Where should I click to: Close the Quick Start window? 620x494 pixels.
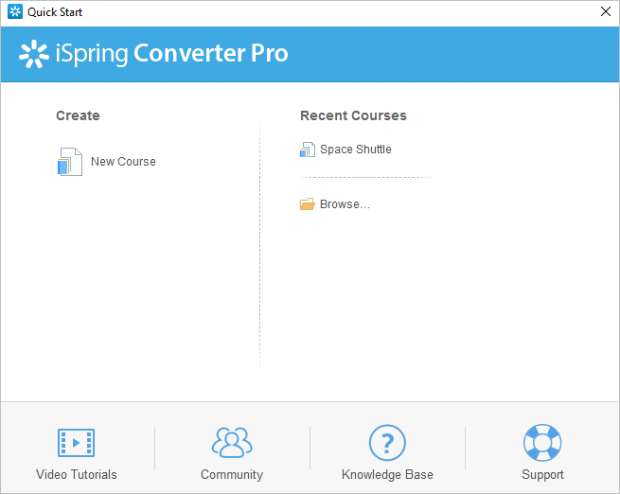coord(605,12)
